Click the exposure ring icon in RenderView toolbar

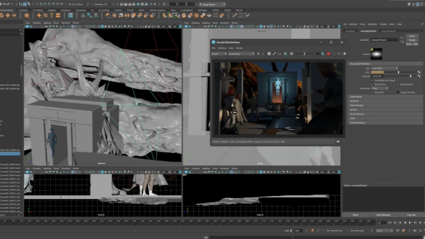coord(292,54)
